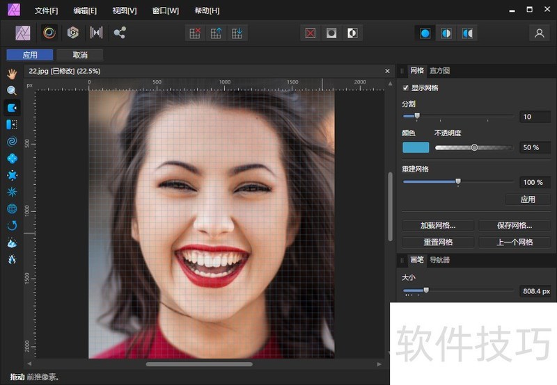Click the 分割 value field showing 10
Viewport: 557px width, 385px height.
pyautogui.click(x=535, y=117)
